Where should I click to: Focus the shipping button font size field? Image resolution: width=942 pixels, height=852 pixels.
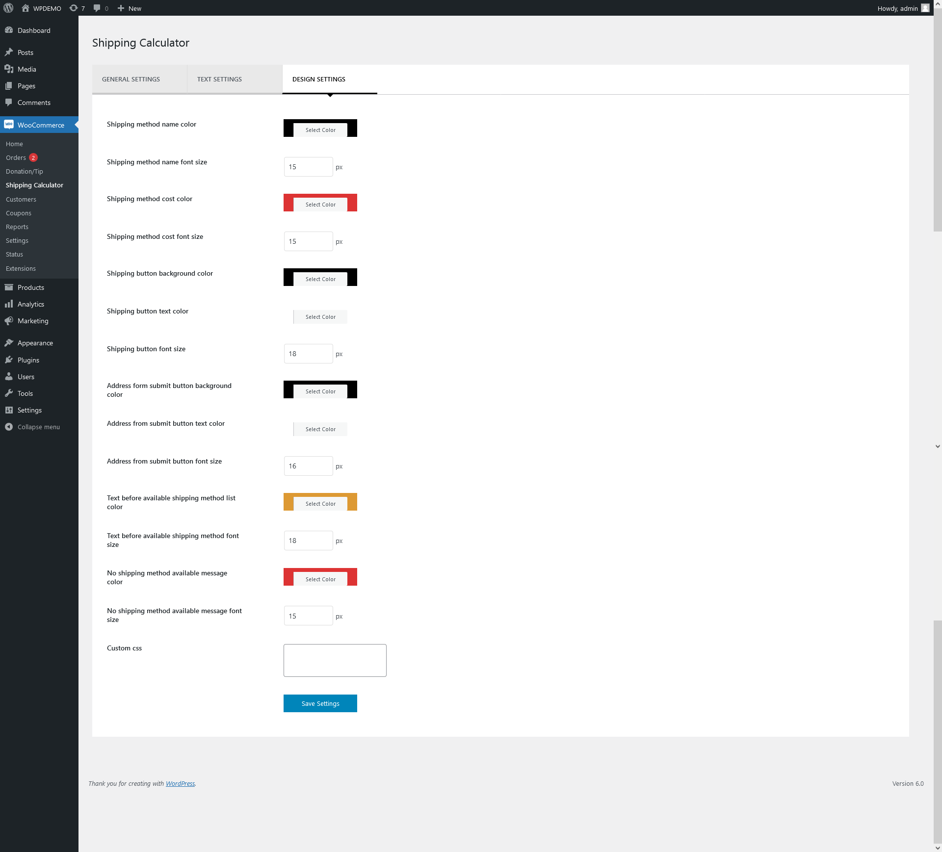point(308,354)
